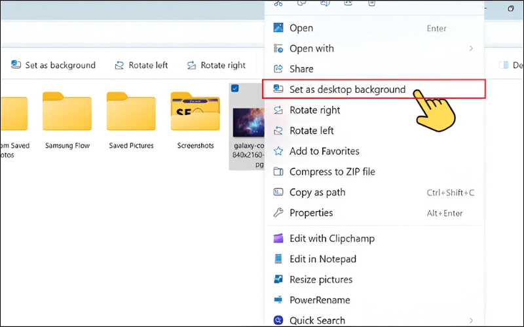
Task: Launch PowerRename from the menu
Action: click(374, 300)
